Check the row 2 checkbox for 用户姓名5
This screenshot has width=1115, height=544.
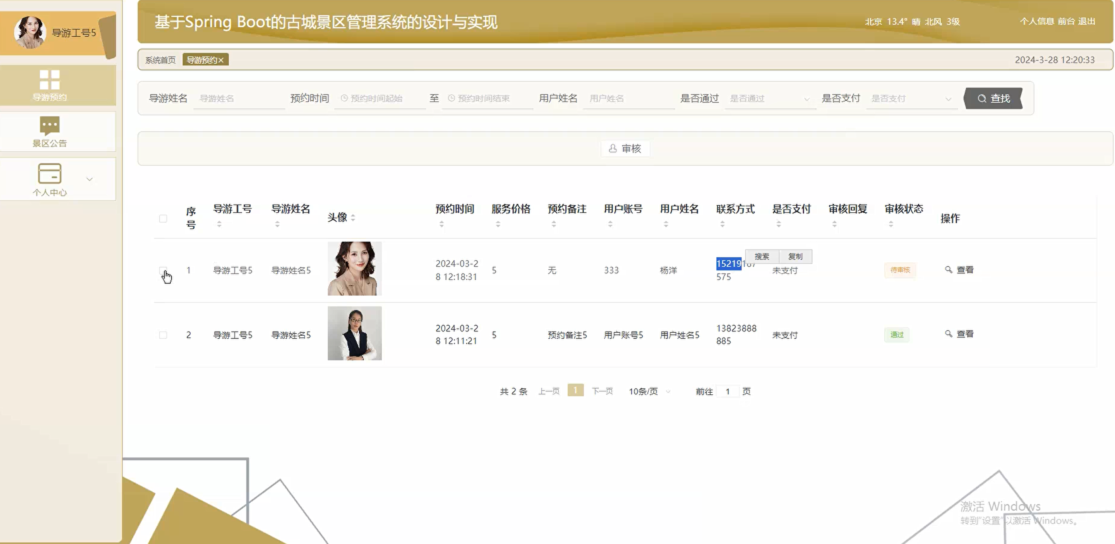click(x=163, y=335)
